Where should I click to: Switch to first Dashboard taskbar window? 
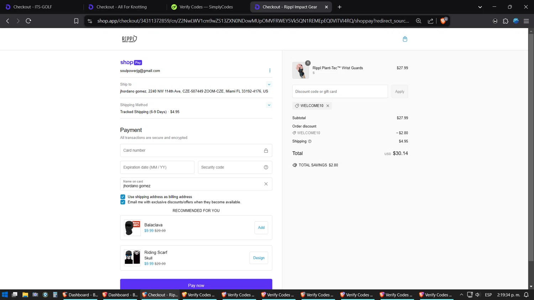point(80,295)
